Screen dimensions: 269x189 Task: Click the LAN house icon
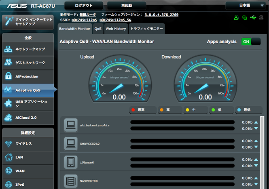coord(8,157)
